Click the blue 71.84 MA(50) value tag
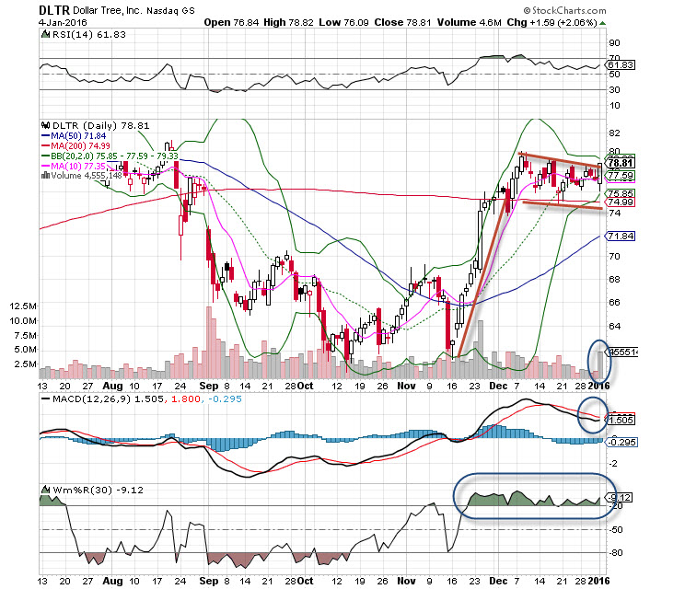 (x=621, y=237)
